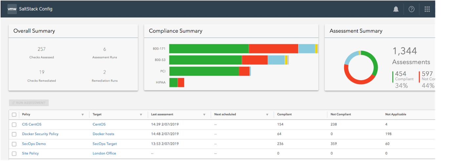The height and width of the screenshot is (161, 475).
Task: Click the Not Compliant column header
Action: 341,114
